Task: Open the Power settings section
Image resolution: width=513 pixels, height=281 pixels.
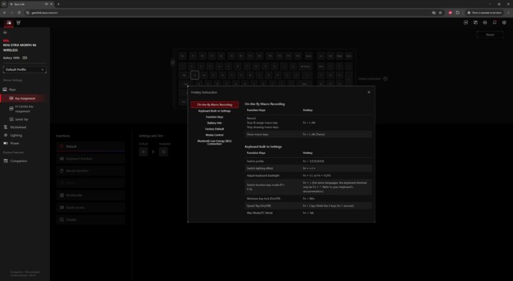Action: pos(15,143)
